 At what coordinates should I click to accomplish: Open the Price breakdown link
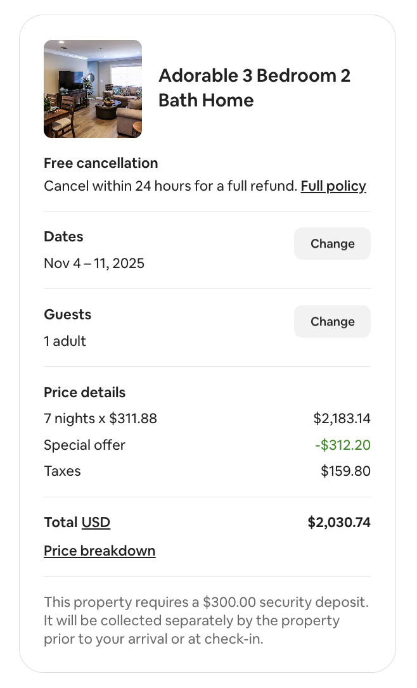point(99,551)
